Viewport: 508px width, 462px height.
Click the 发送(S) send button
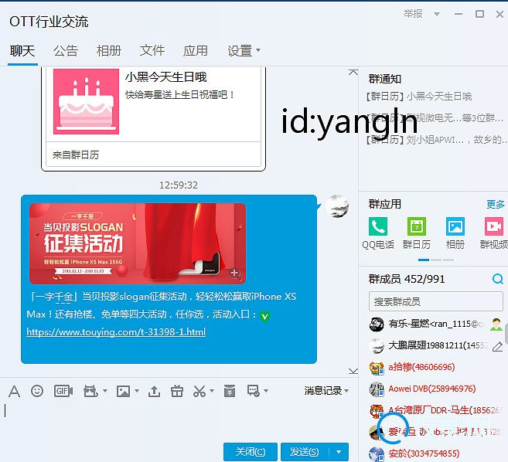305,452
